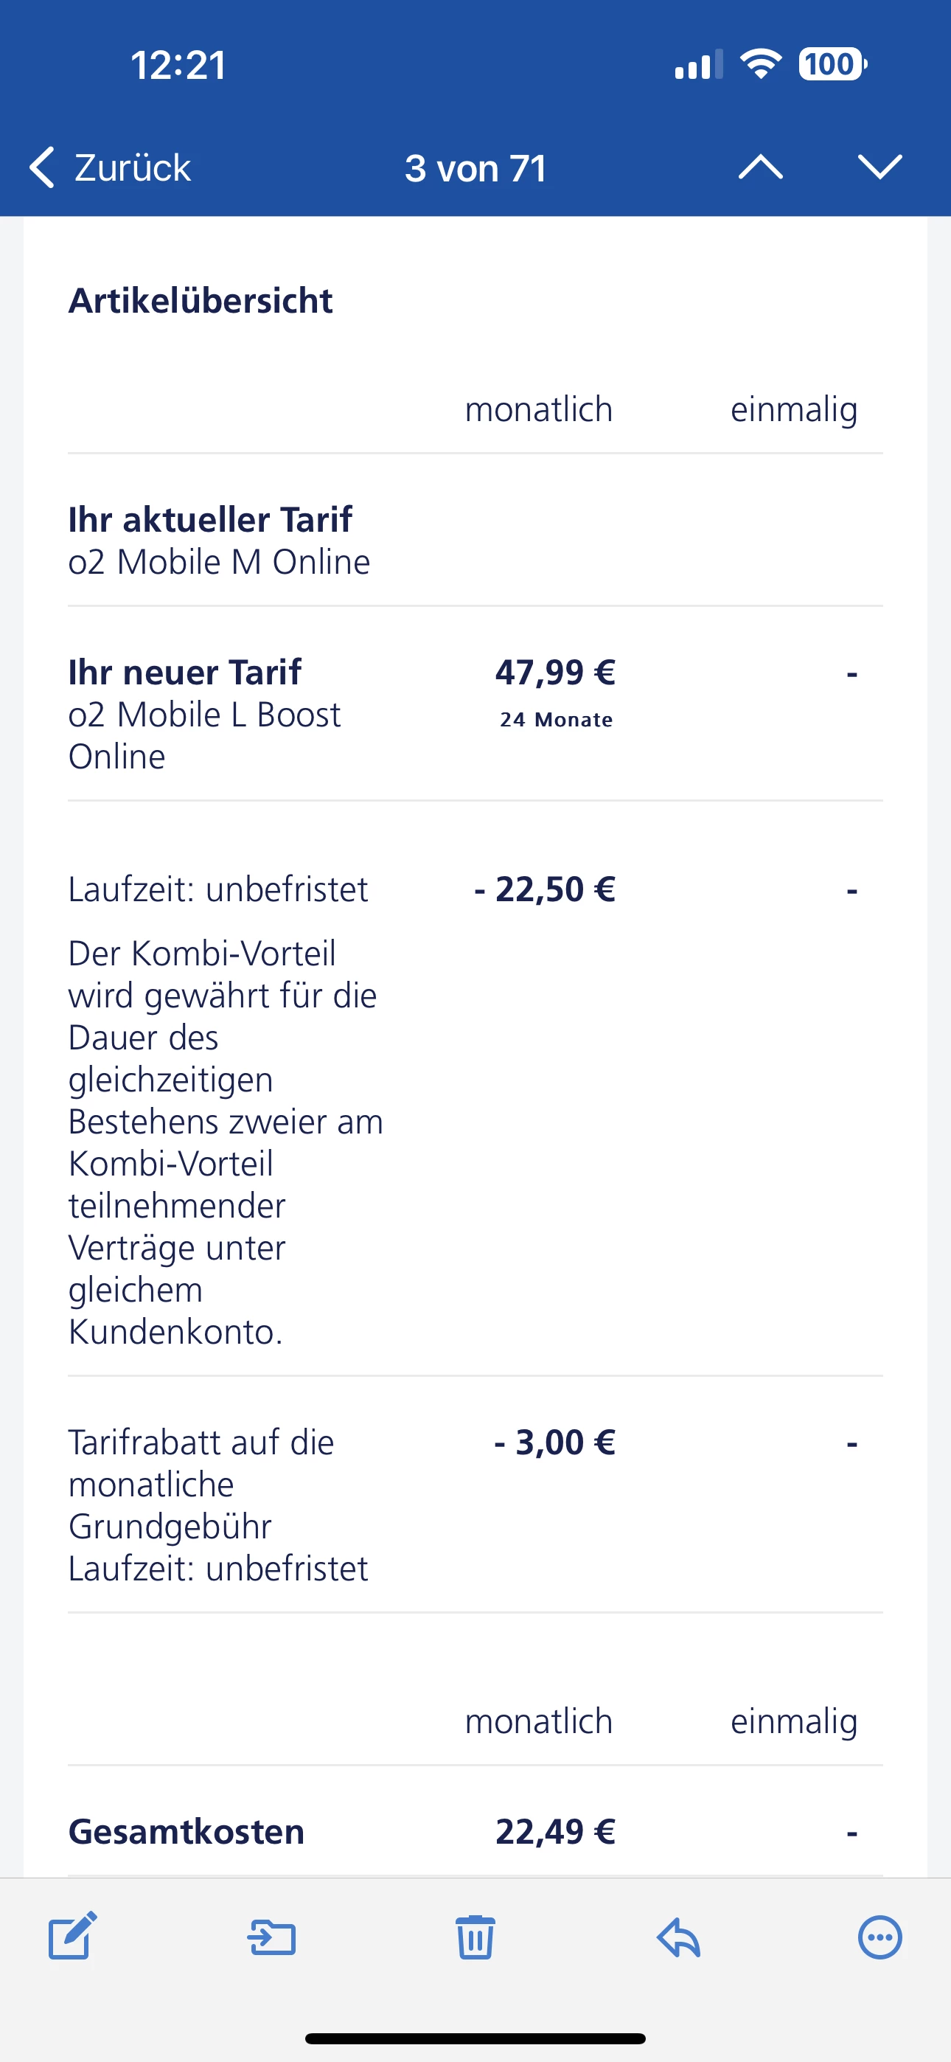Compose a new email message
The width and height of the screenshot is (951, 2062).
tap(72, 1937)
